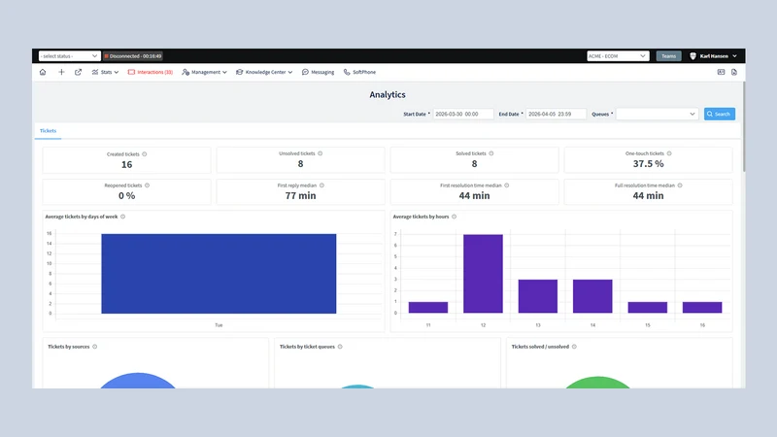
Task: Click the End Date input field
Action: (556, 114)
